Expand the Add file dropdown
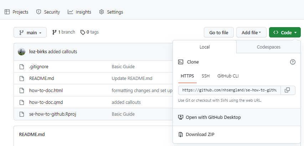Image resolution: width=304 pixels, height=146 pixels. tap(251, 32)
